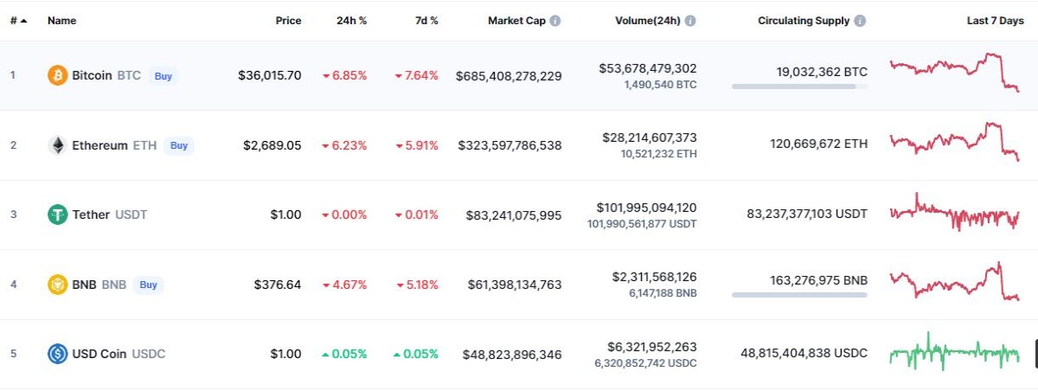The width and height of the screenshot is (1038, 391).
Task: Click the blue USD Coin logo icon
Action: click(x=57, y=354)
